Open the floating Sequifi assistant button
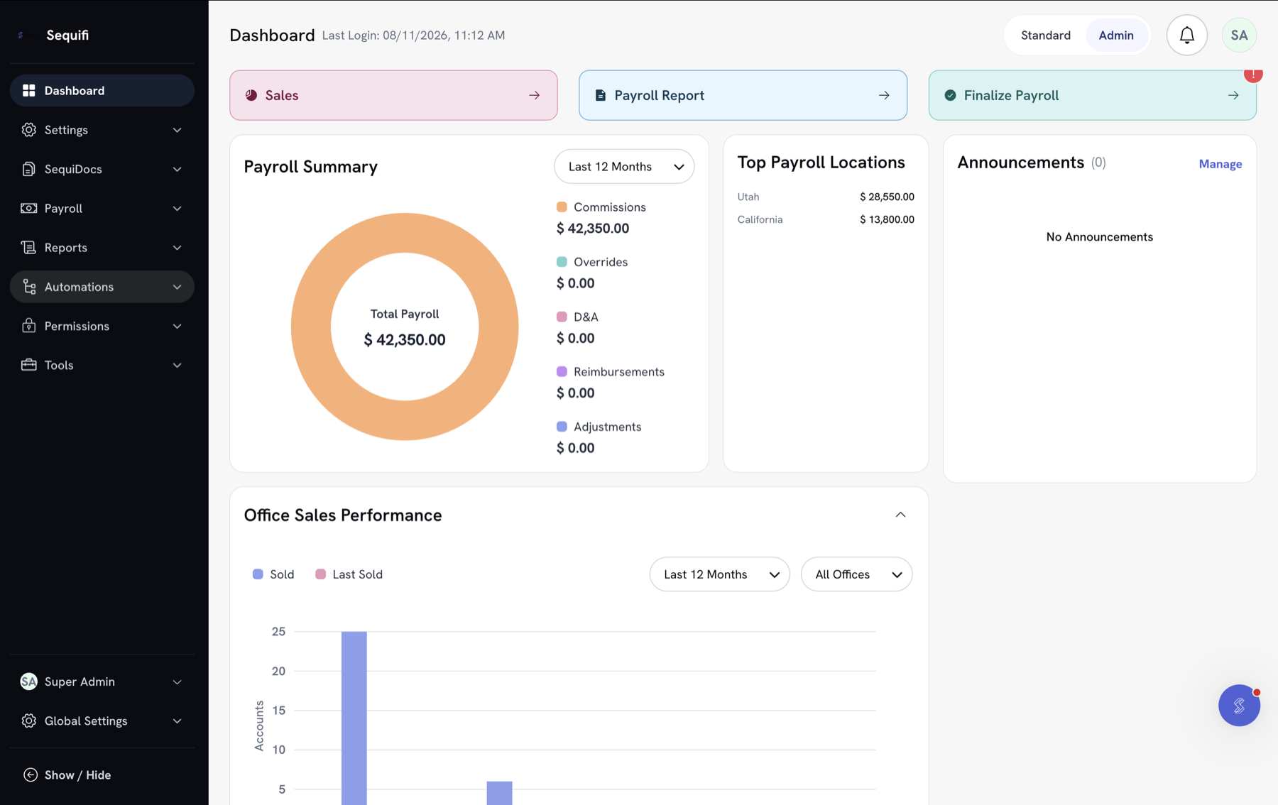Screen dimensions: 1278x805 (1239, 705)
